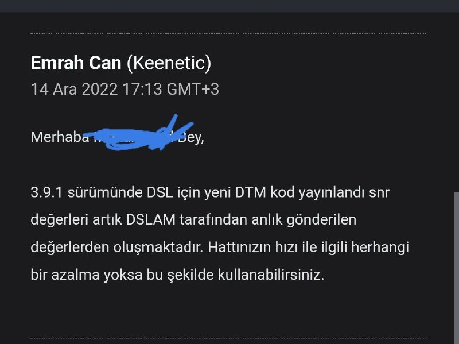
Task: Click the vertical scrollbar thumb on right
Action: pyautogui.click(x=456, y=268)
